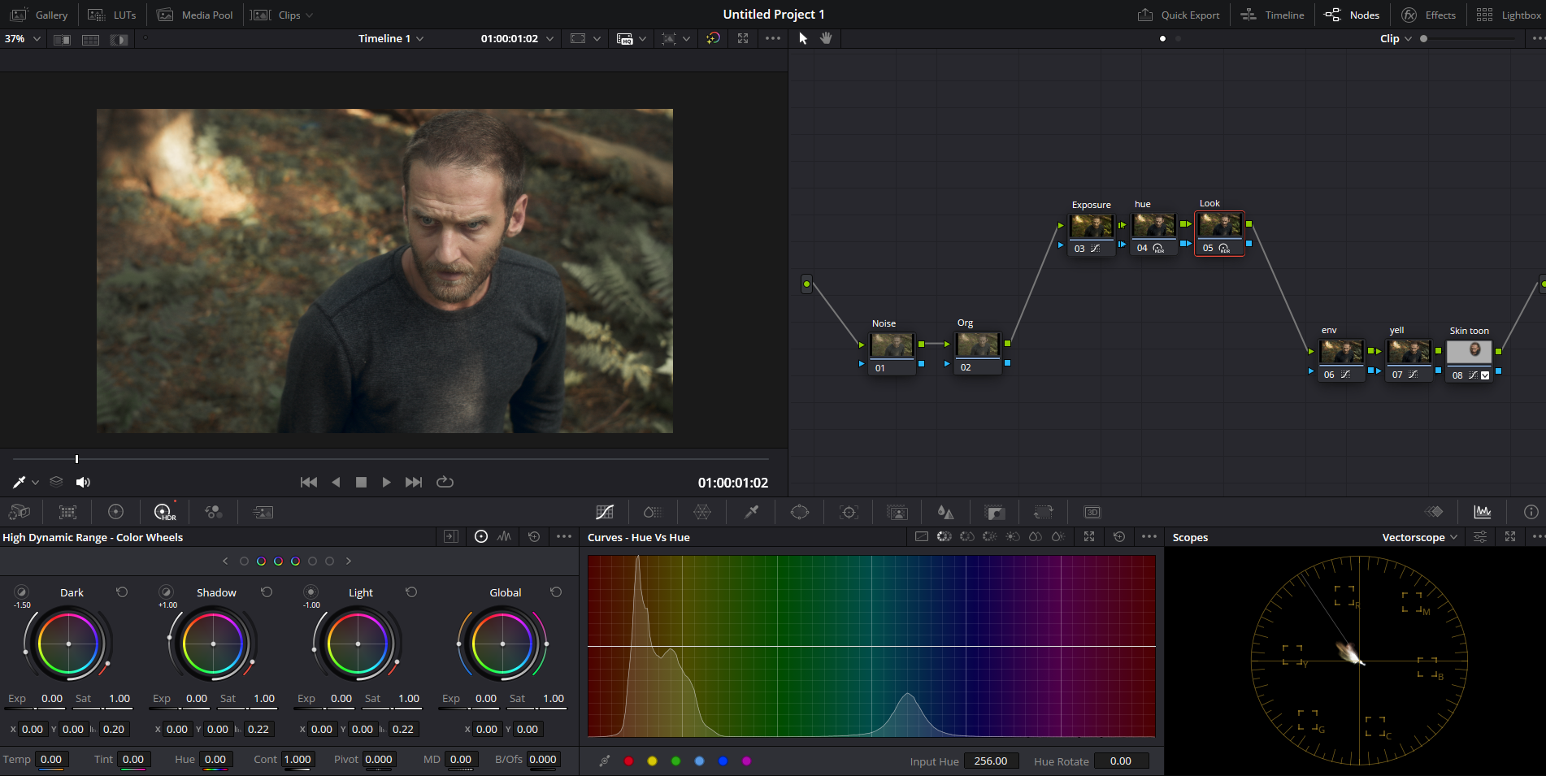Toggle loop playback
Screen dimensions: 1546x776
tap(445, 482)
